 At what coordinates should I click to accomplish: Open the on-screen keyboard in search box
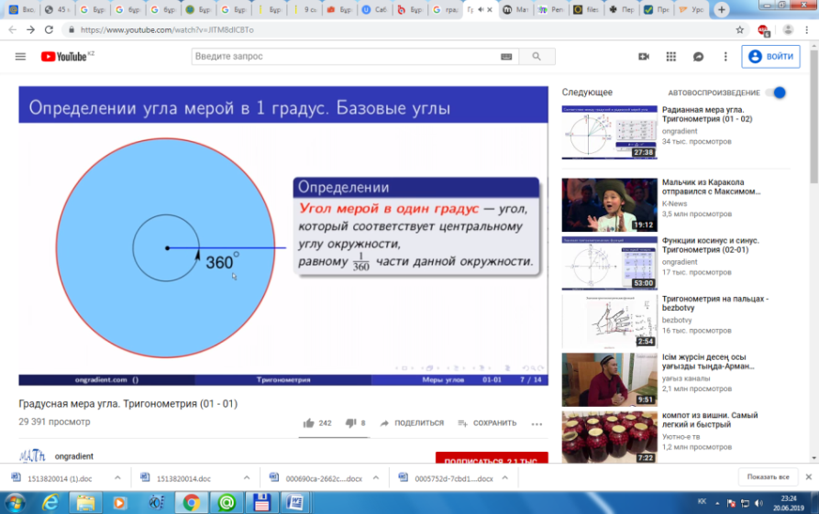tap(506, 57)
